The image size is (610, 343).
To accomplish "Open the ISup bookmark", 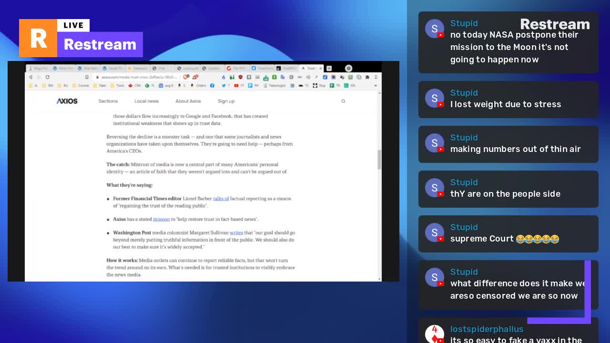I will (320, 86).
